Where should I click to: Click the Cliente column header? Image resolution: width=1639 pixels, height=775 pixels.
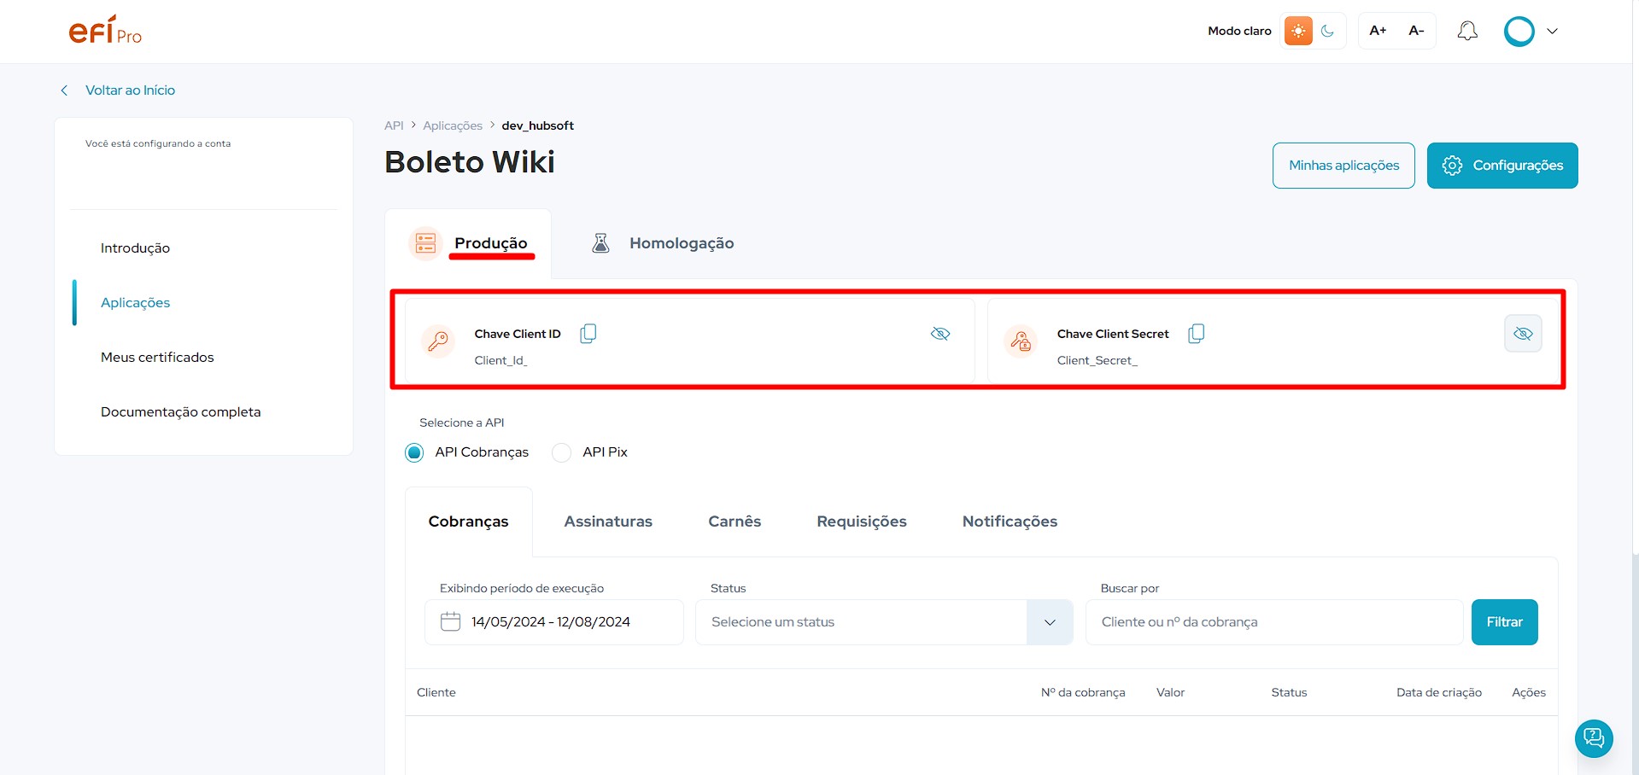pyautogui.click(x=436, y=693)
